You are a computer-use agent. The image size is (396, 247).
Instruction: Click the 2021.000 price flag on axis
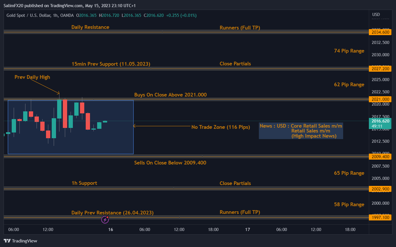380,99
